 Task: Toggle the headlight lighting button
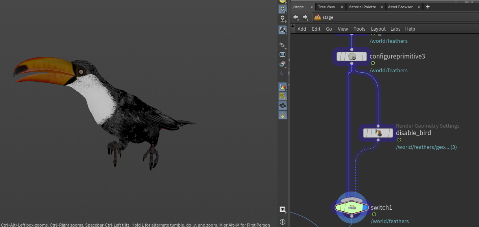point(282,9)
